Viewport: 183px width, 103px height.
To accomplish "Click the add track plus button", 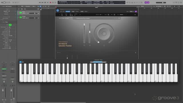I will click(19, 9).
